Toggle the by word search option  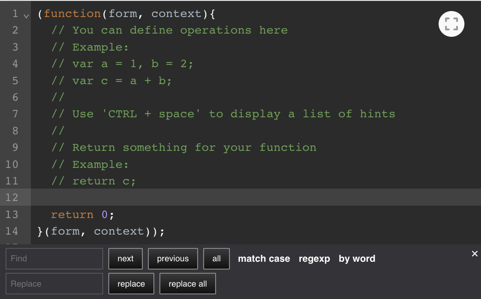[x=357, y=259]
